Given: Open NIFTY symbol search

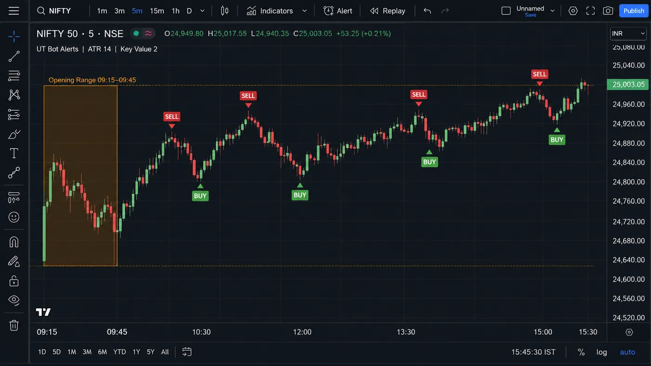Looking at the screenshot, I should (x=53, y=11).
